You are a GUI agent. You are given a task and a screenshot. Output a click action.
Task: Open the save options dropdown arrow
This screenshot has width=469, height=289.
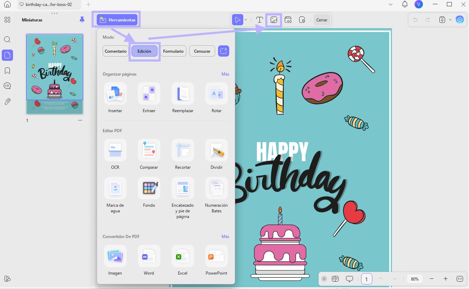click(x=450, y=20)
